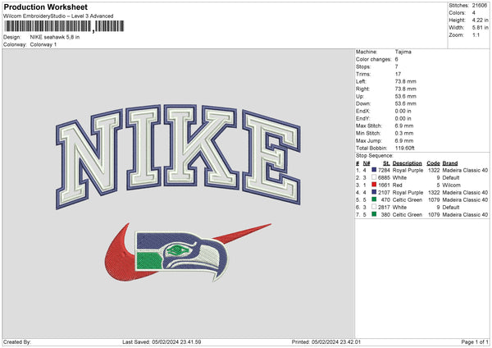Image resolution: width=492 pixels, height=348 pixels.
Task: Click the Zoom value '1:1'
Action: pos(476,34)
